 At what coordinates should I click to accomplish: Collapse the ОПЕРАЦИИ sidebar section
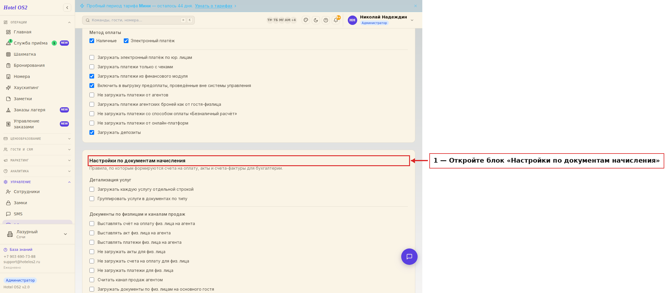[37, 22]
